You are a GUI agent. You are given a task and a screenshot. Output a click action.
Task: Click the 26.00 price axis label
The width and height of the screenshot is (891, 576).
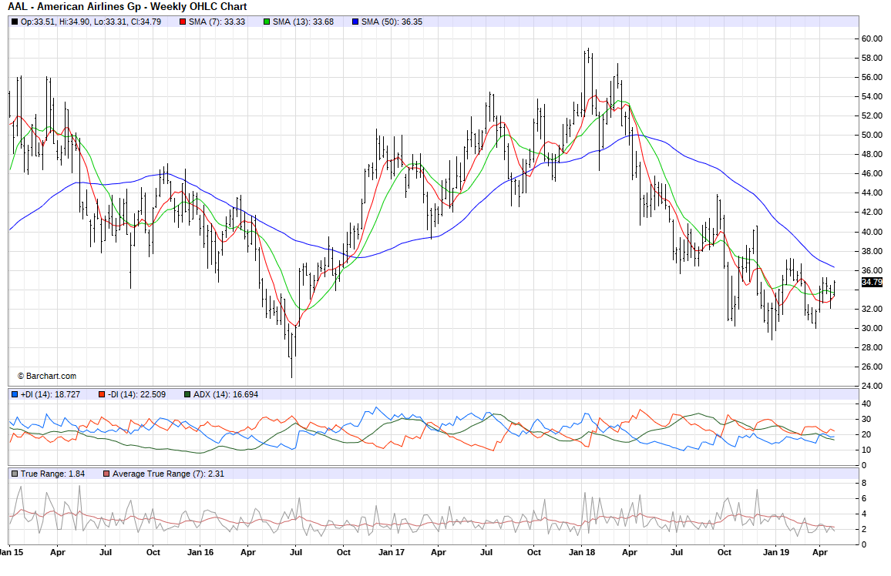[x=873, y=367]
